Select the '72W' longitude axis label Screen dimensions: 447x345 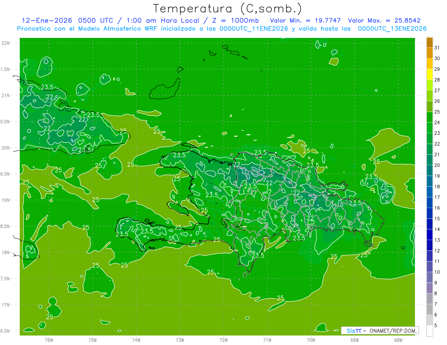[224, 341]
